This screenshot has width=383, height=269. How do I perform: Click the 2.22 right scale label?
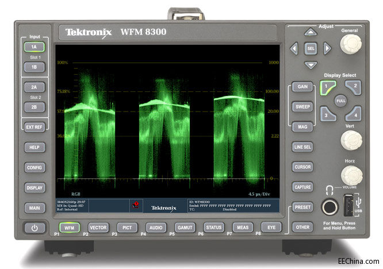pyautogui.click(x=275, y=136)
